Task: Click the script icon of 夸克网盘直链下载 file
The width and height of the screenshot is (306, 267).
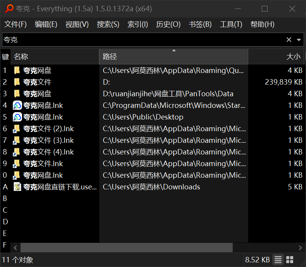Action: point(17,187)
